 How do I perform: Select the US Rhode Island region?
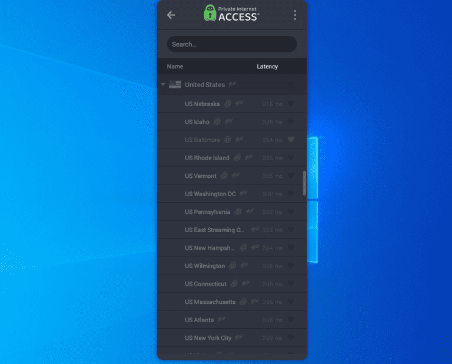(x=232, y=157)
